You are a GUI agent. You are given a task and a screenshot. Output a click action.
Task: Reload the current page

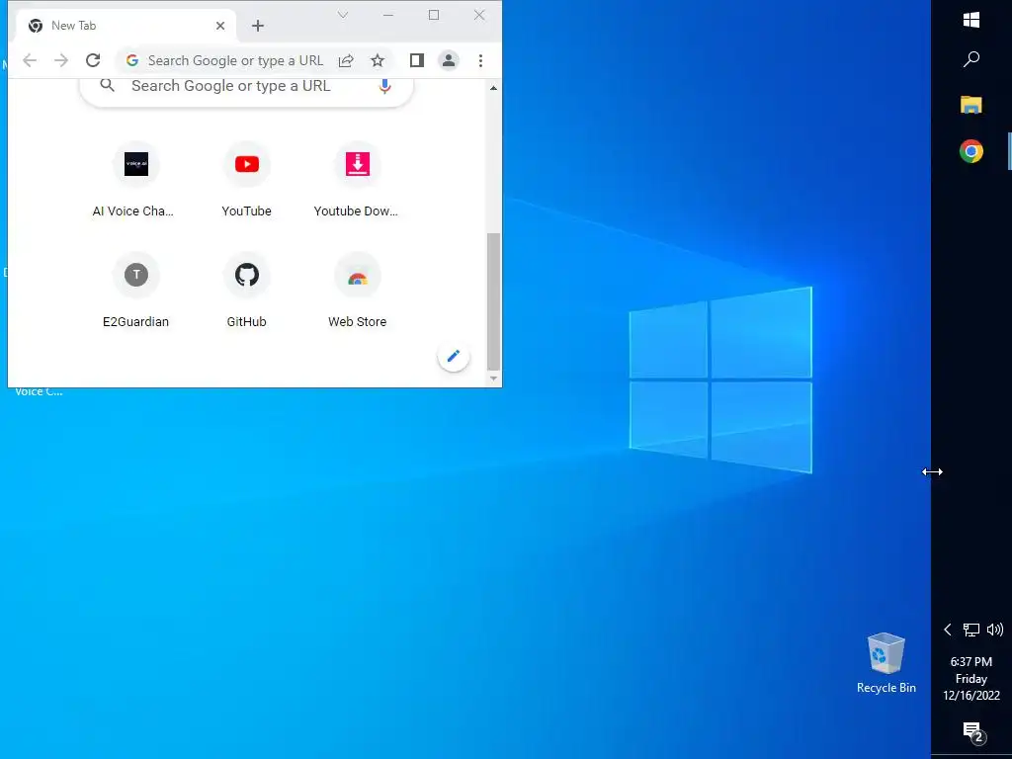[x=93, y=60]
